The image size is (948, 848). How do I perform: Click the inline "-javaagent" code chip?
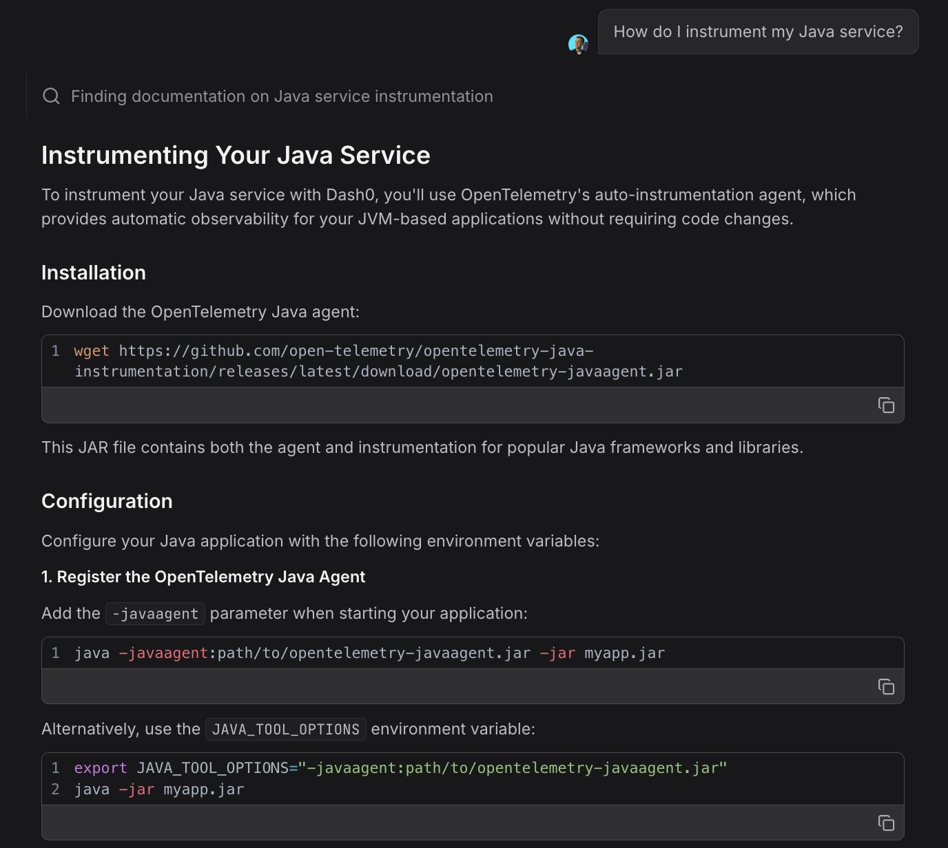point(155,613)
